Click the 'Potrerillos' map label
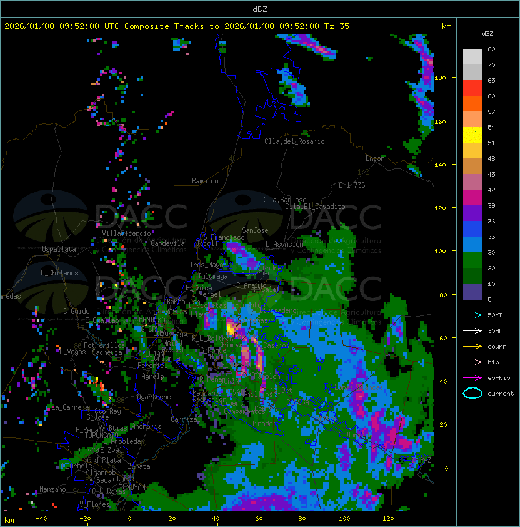 (x=104, y=345)
